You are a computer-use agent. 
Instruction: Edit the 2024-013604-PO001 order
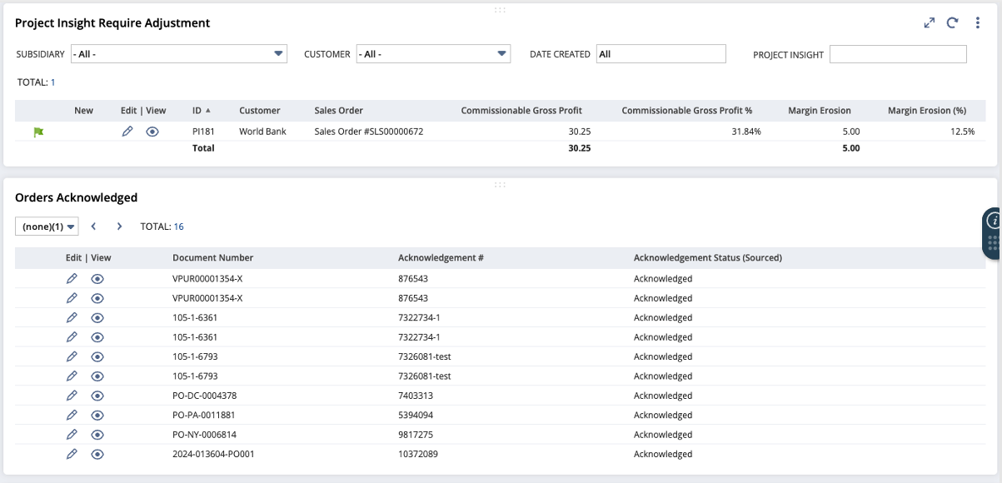(72, 454)
